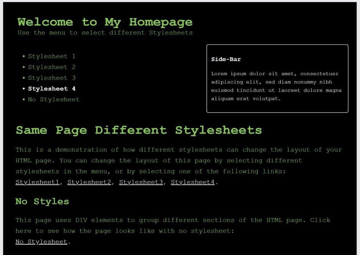Select Stylesheet 2 in the bulleted menu
The width and height of the screenshot is (360, 255).
[x=52, y=67]
